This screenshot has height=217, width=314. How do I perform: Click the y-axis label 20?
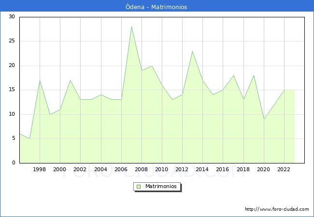point(12,65)
